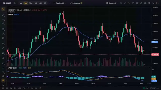Image resolution: width=161 pixels, height=90 pixels.
Task: Open the calendar go-to-date icon
Action: [x=40, y=88]
